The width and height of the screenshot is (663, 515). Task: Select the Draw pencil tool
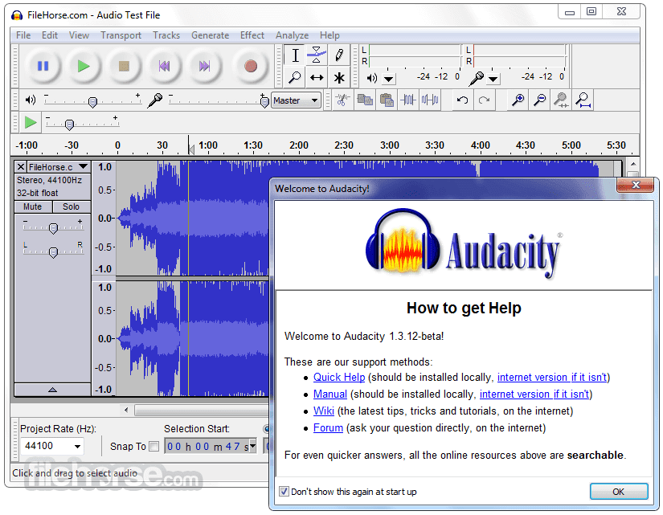pos(338,55)
